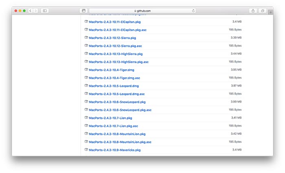Open MacPorts-2.4.2-10.8-MountainLion.pkg.asc link
Screen dimensions: 285x173
(120, 142)
